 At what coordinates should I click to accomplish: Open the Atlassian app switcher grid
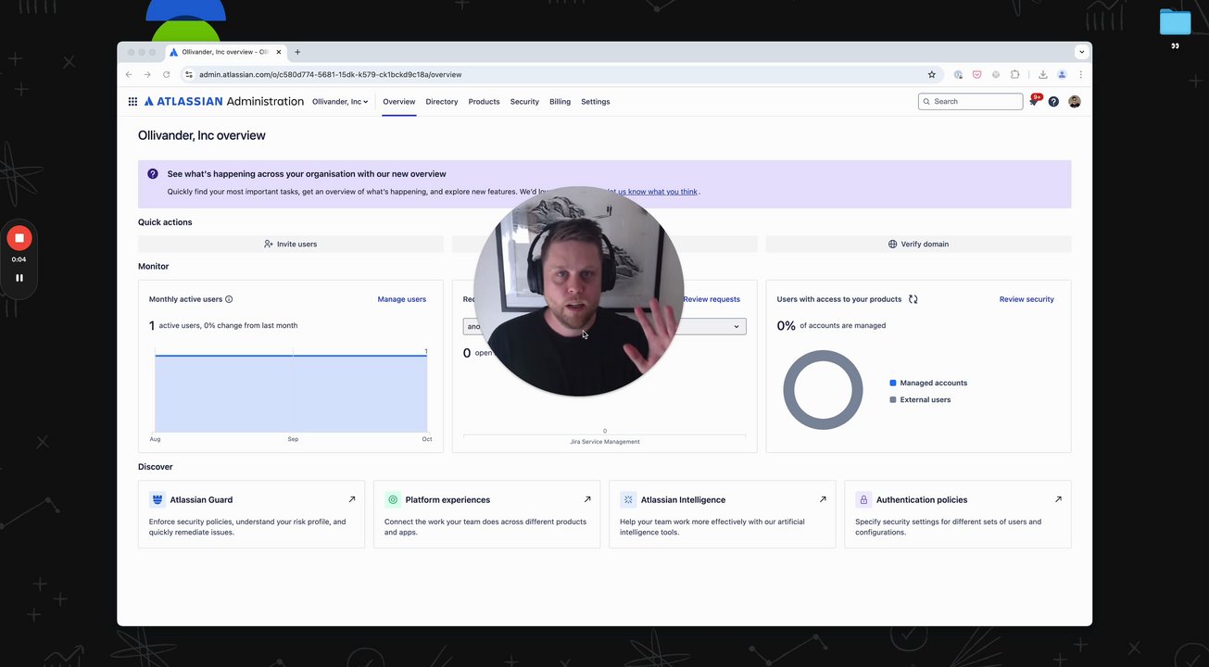pyautogui.click(x=132, y=102)
